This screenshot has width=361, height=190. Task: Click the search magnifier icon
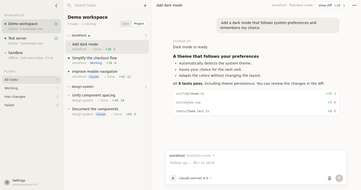[x=69, y=5]
